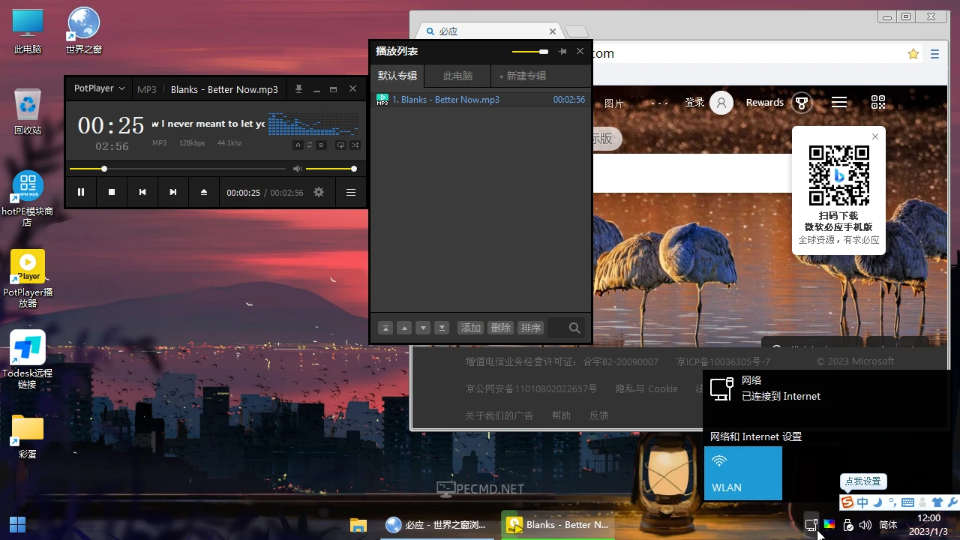Pause playback in PotPlayer

(81, 192)
